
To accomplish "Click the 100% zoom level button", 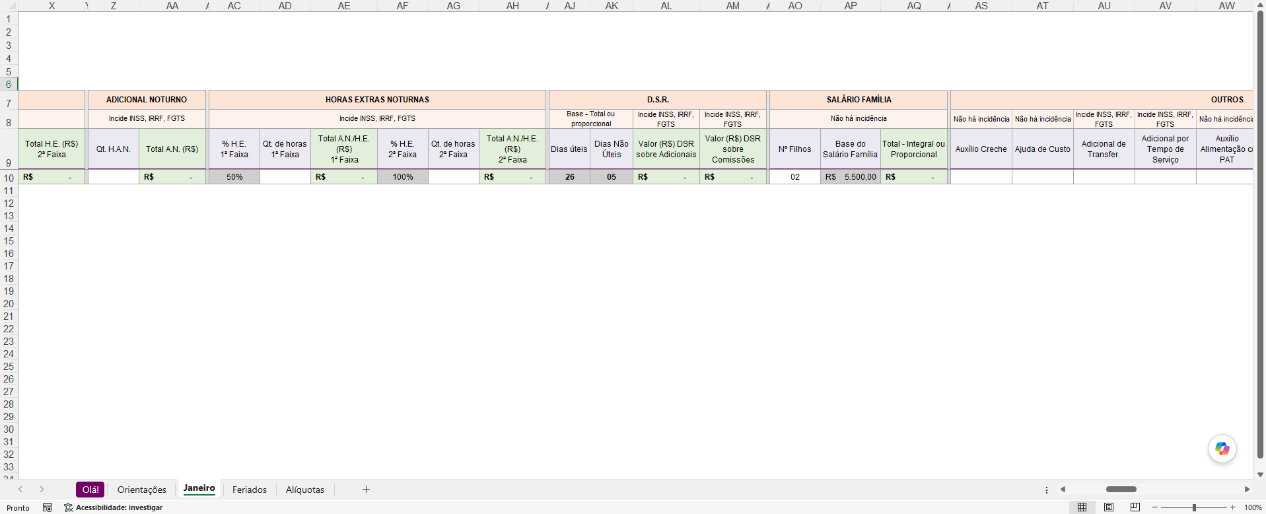I will point(1253,507).
